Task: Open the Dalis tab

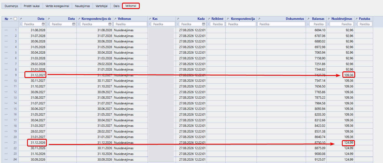Action: click(x=116, y=6)
